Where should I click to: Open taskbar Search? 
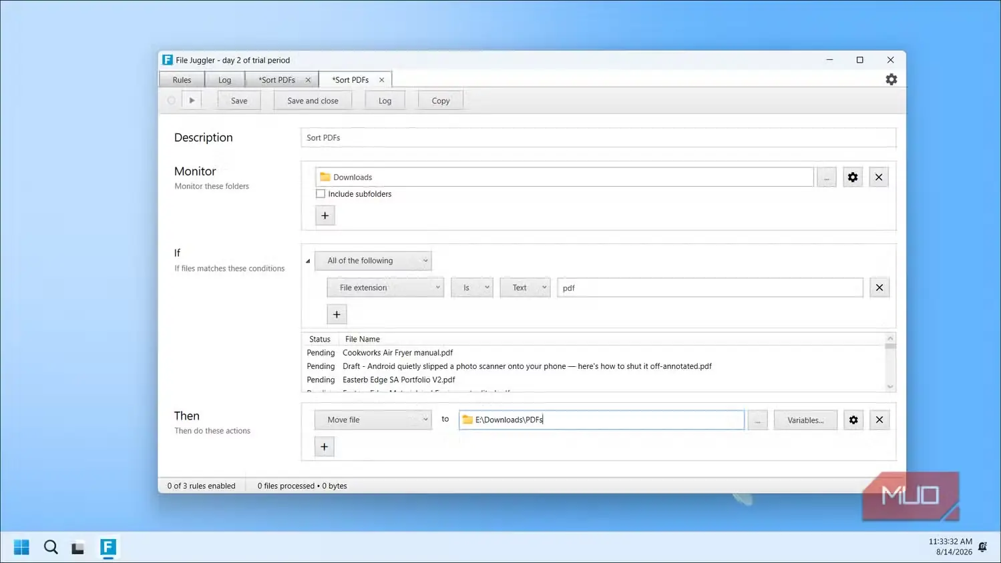51,547
